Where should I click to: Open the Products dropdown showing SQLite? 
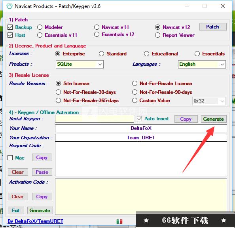click(80, 64)
